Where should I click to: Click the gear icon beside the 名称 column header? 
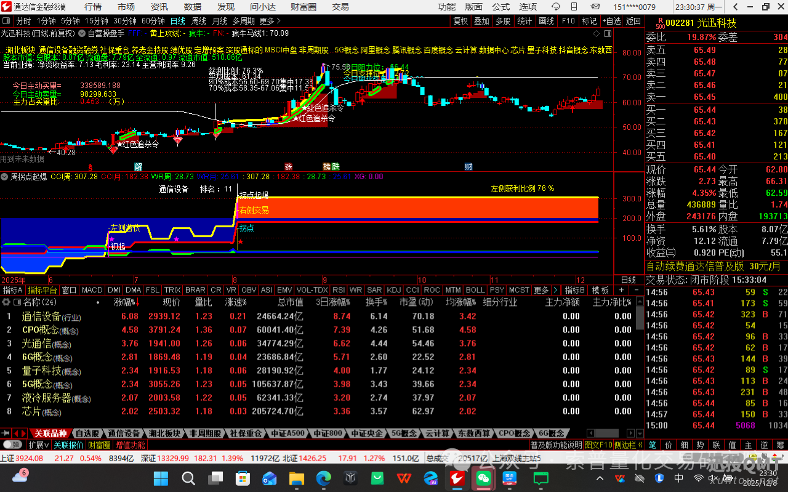[x=7, y=302]
